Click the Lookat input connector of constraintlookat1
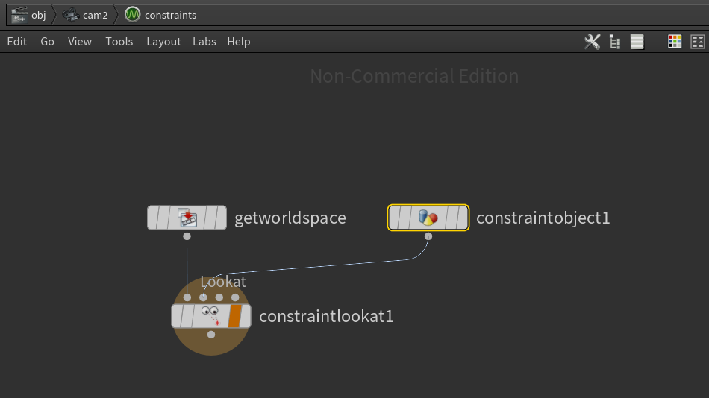 pyautogui.click(x=203, y=297)
